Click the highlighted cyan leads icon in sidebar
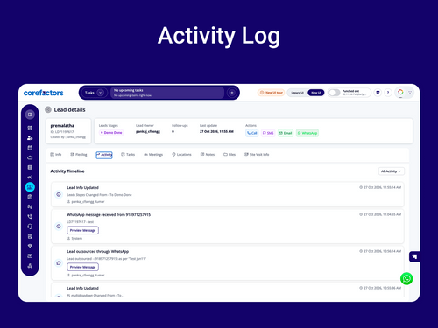The image size is (438, 328). (x=30, y=187)
